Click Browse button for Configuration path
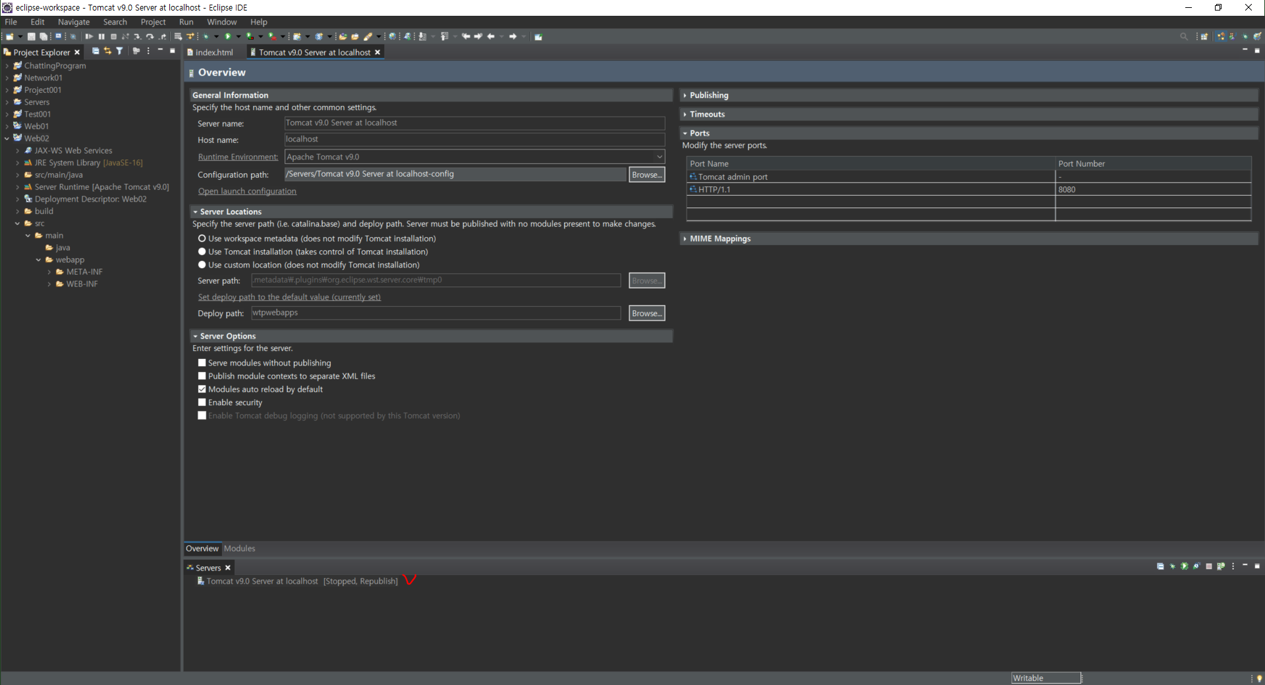 click(x=647, y=175)
